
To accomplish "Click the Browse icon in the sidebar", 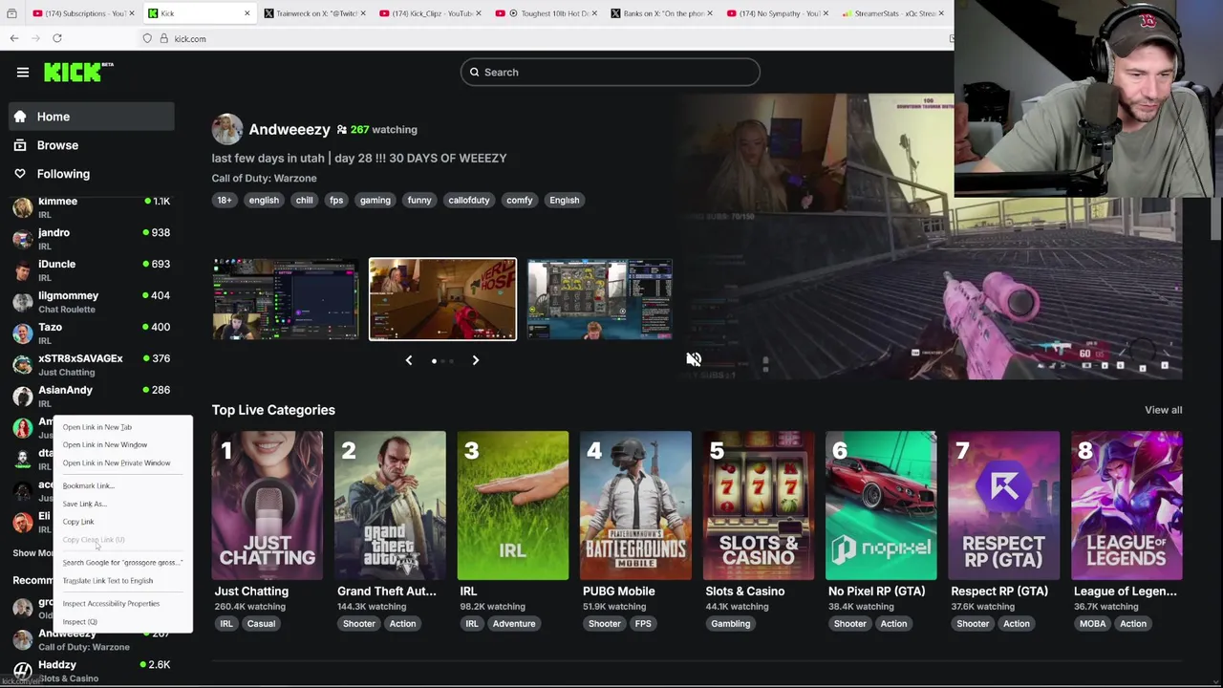I will (x=20, y=145).
